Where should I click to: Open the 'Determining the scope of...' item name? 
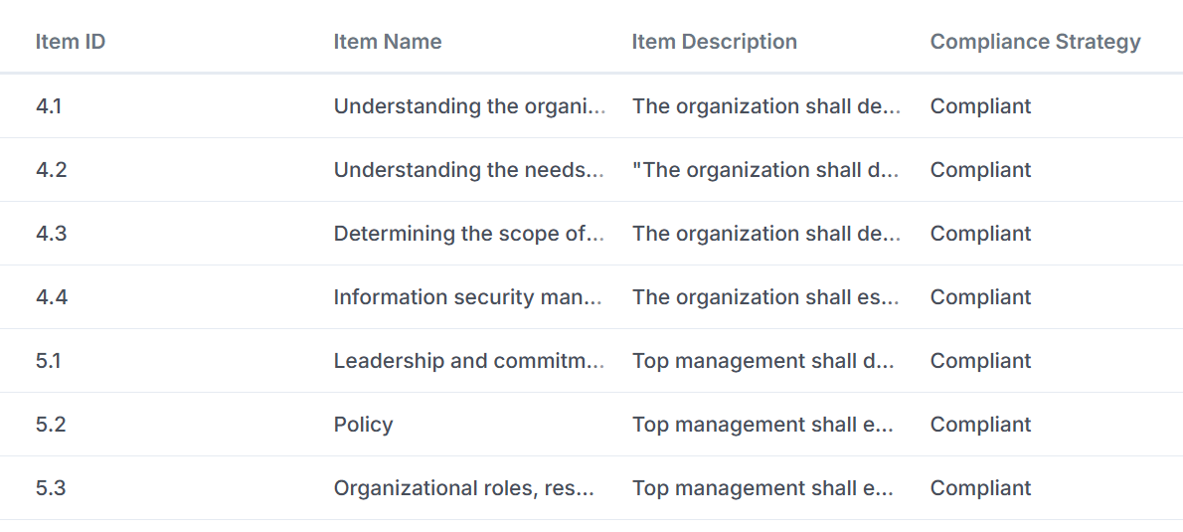pyautogui.click(x=469, y=234)
